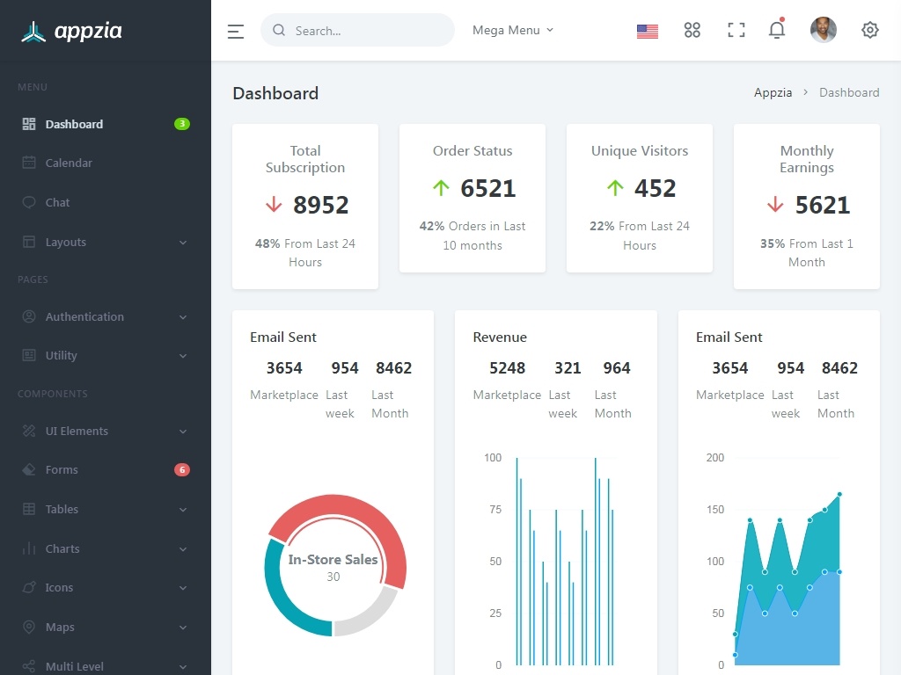Screen dimensions: 901x675
Task: Click the Revenue chart title
Action: click(500, 337)
